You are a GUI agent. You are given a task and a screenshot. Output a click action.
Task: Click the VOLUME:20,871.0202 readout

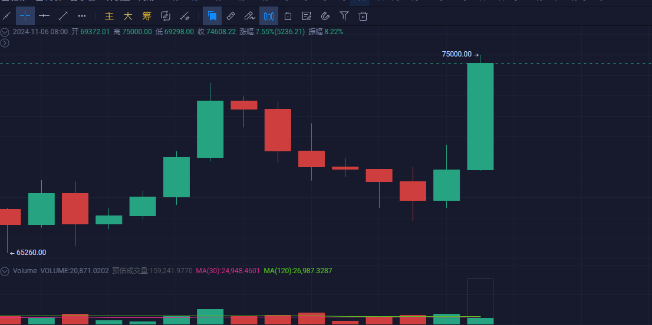click(74, 271)
